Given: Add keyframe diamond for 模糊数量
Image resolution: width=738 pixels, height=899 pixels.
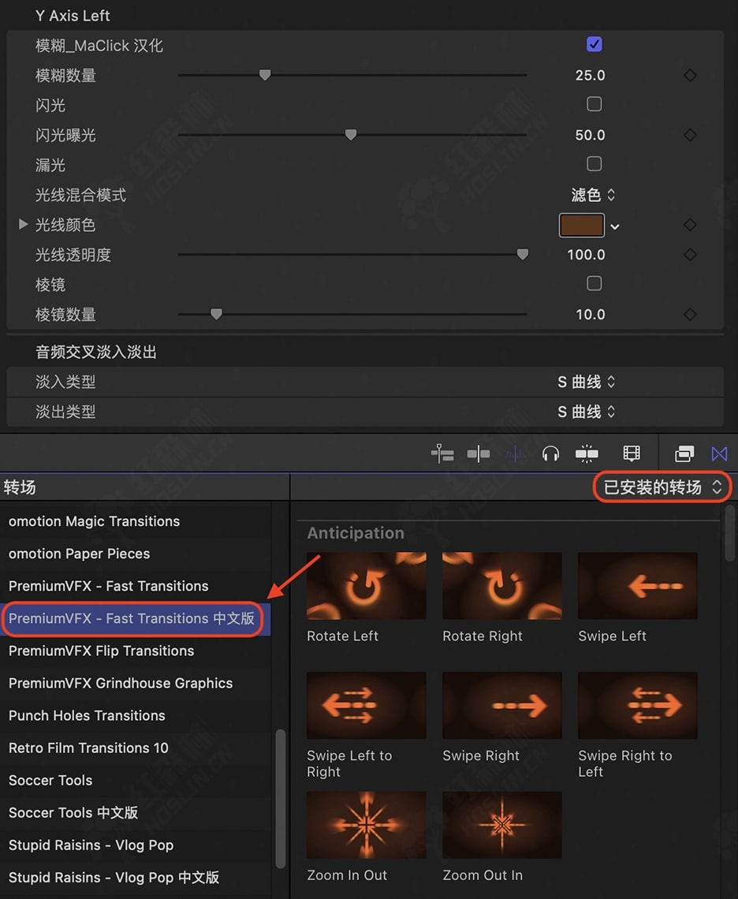Looking at the screenshot, I should coord(691,75).
